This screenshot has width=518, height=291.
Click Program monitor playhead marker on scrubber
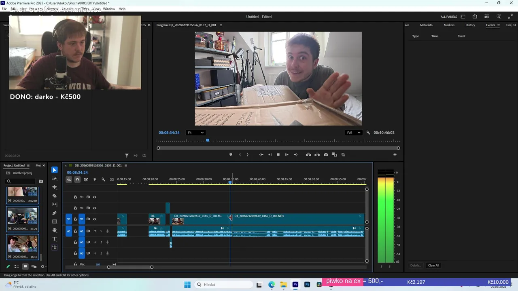click(208, 140)
